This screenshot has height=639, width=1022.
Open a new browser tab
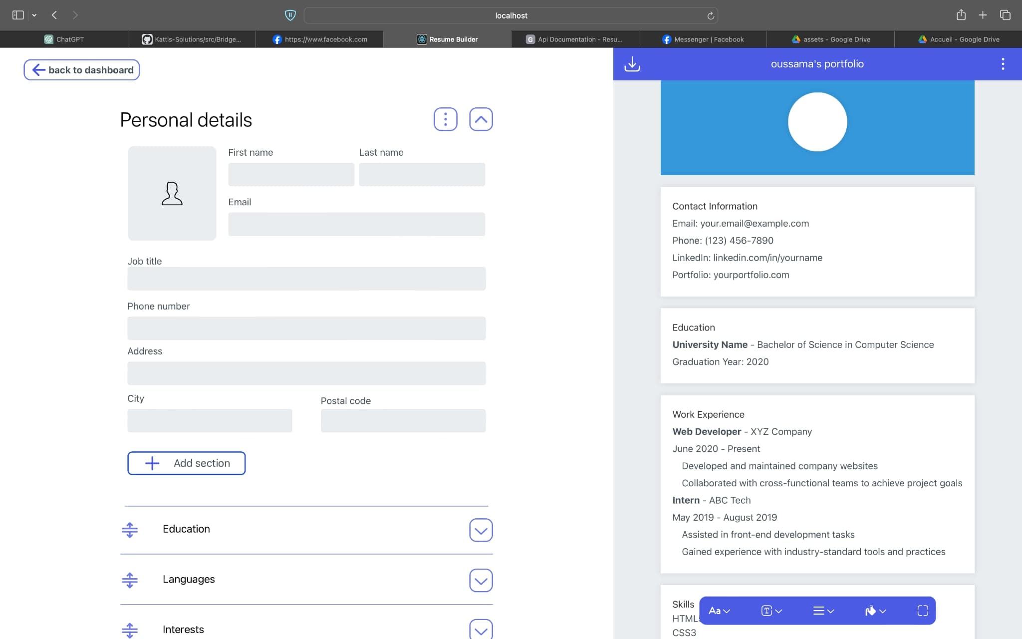(x=982, y=15)
